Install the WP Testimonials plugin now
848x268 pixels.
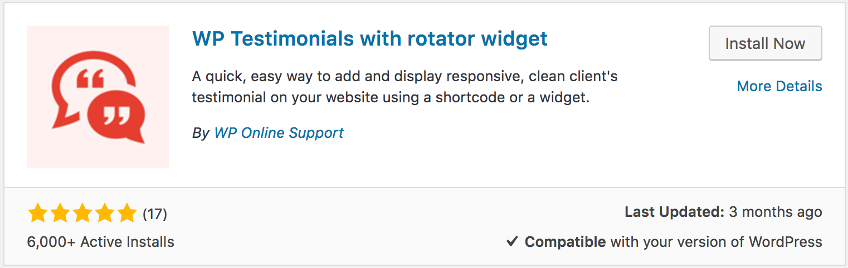tap(765, 43)
